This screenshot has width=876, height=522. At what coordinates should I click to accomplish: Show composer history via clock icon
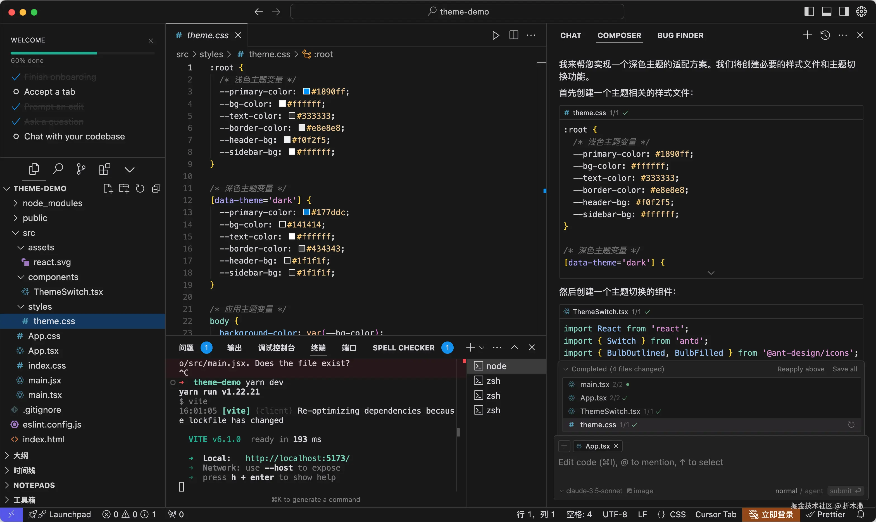point(825,35)
